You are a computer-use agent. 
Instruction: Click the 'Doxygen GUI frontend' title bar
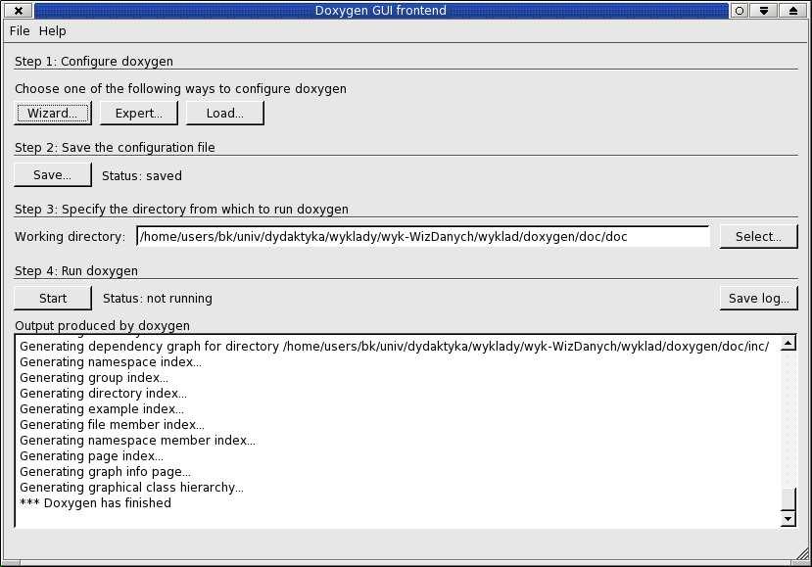381,11
